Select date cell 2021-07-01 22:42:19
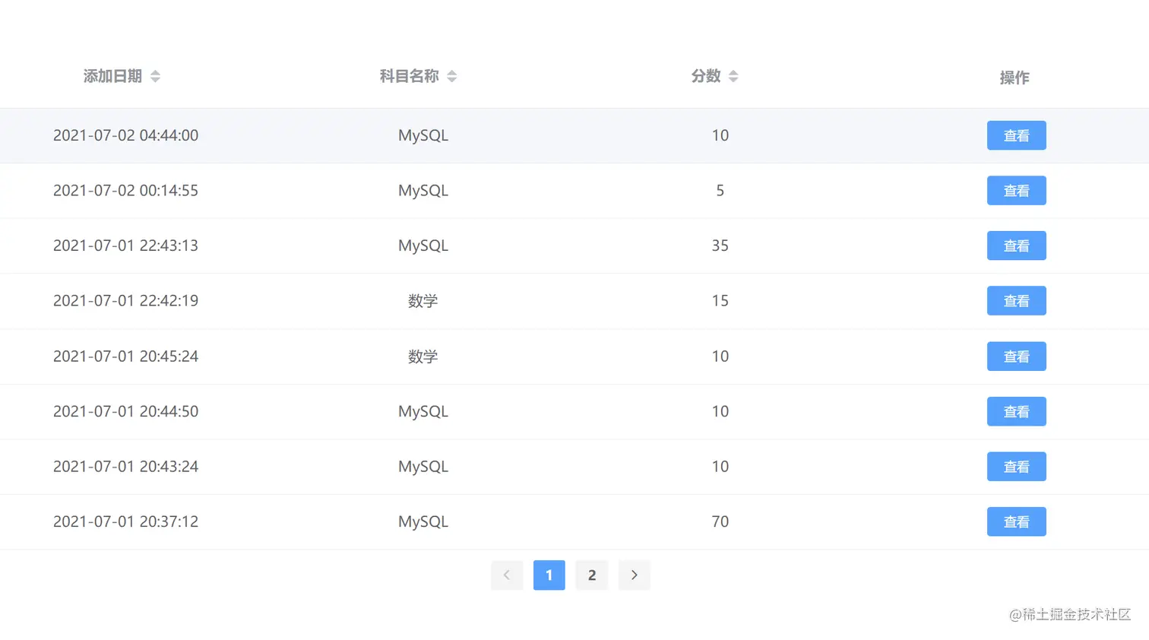This screenshot has height=640, width=1149. [x=125, y=301]
